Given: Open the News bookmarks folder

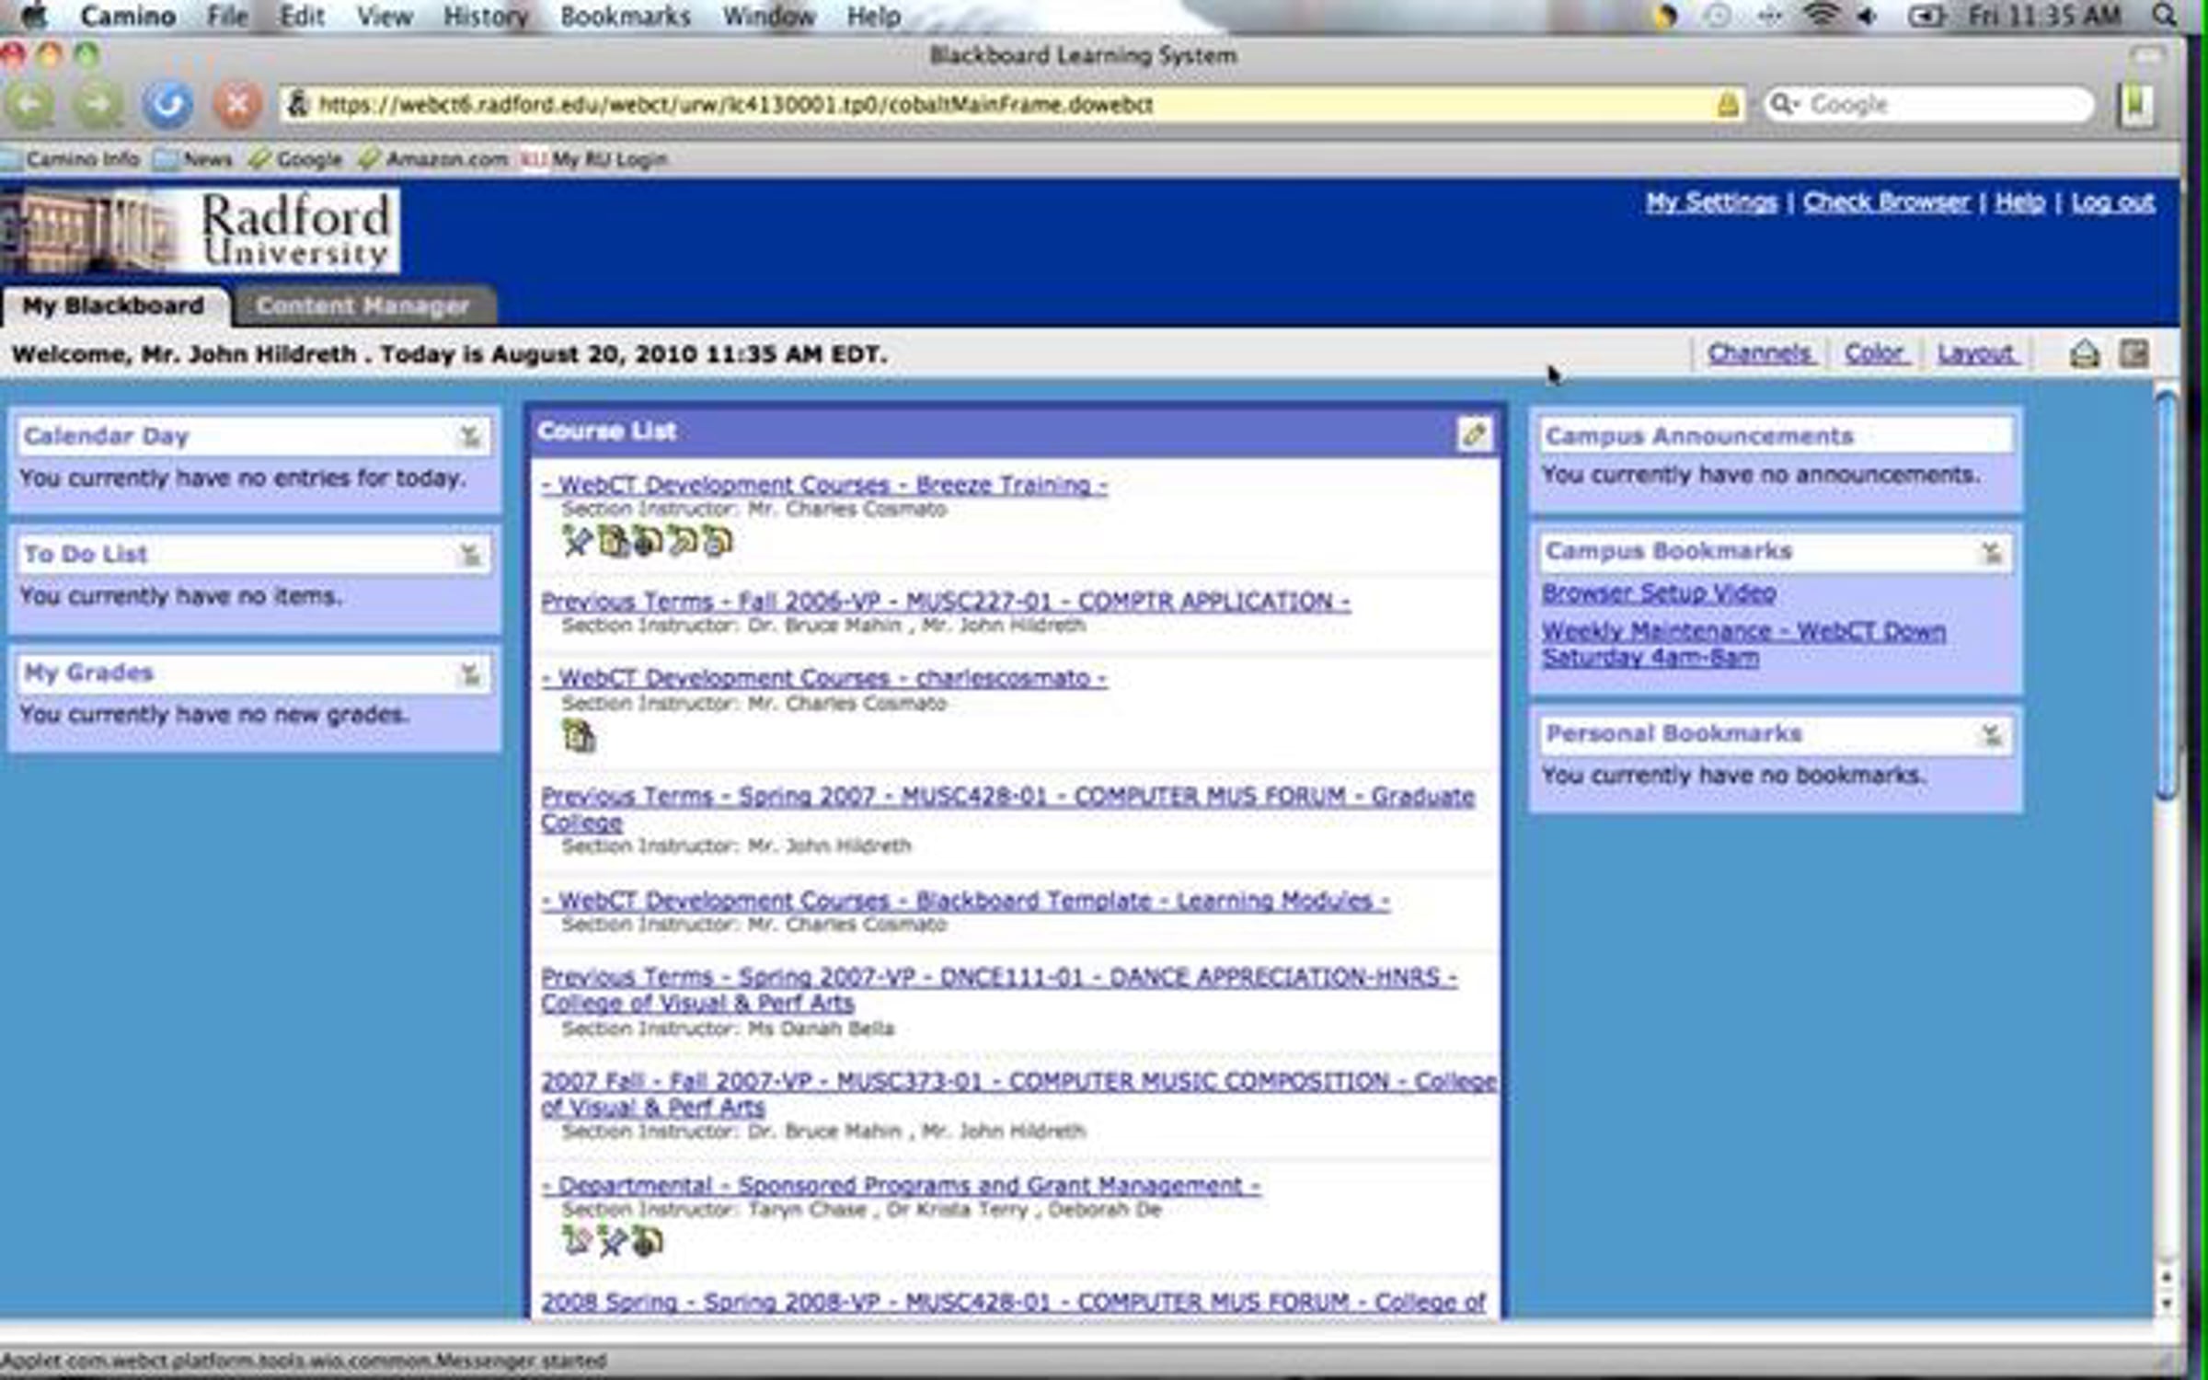Looking at the screenshot, I should click(194, 159).
